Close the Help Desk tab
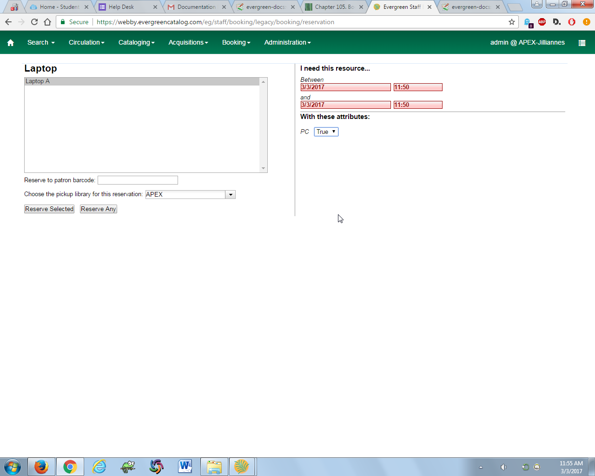Viewport: 595px width, 476px height. click(x=155, y=7)
